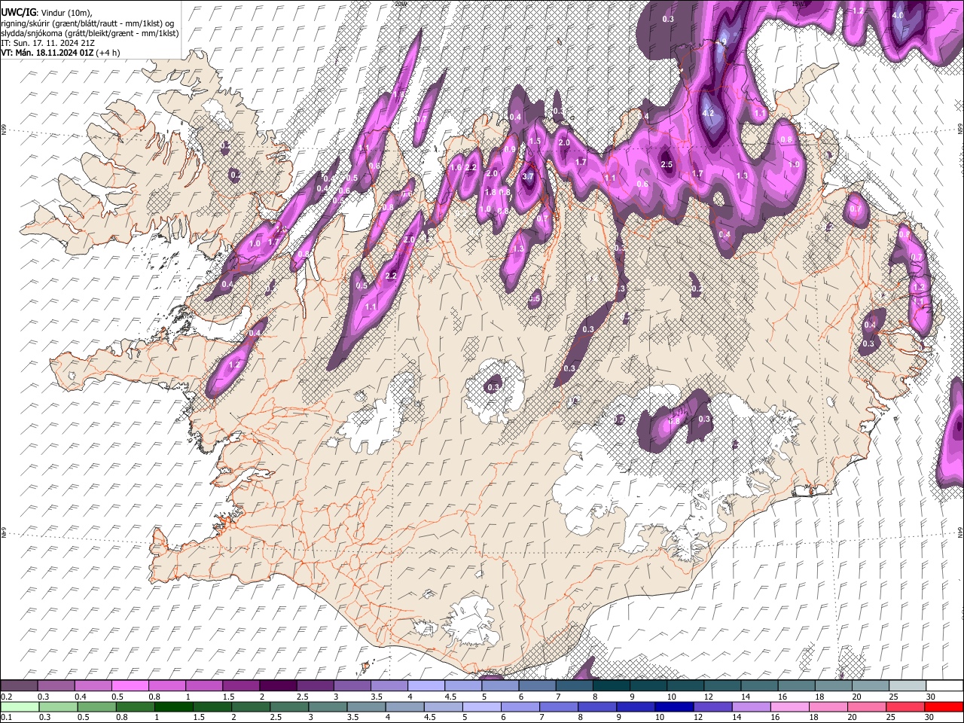Image resolution: width=964 pixels, height=723 pixels.
Task: Select the 'IT: Sun. 17. 11. 2024 21Z' line
Action: pyautogui.click(x=47, y=44)
